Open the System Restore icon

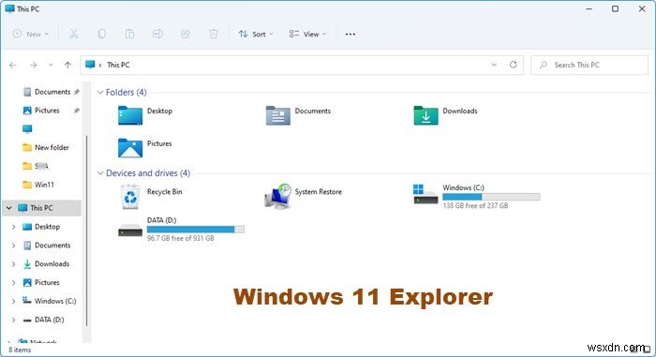click(277, 196)
